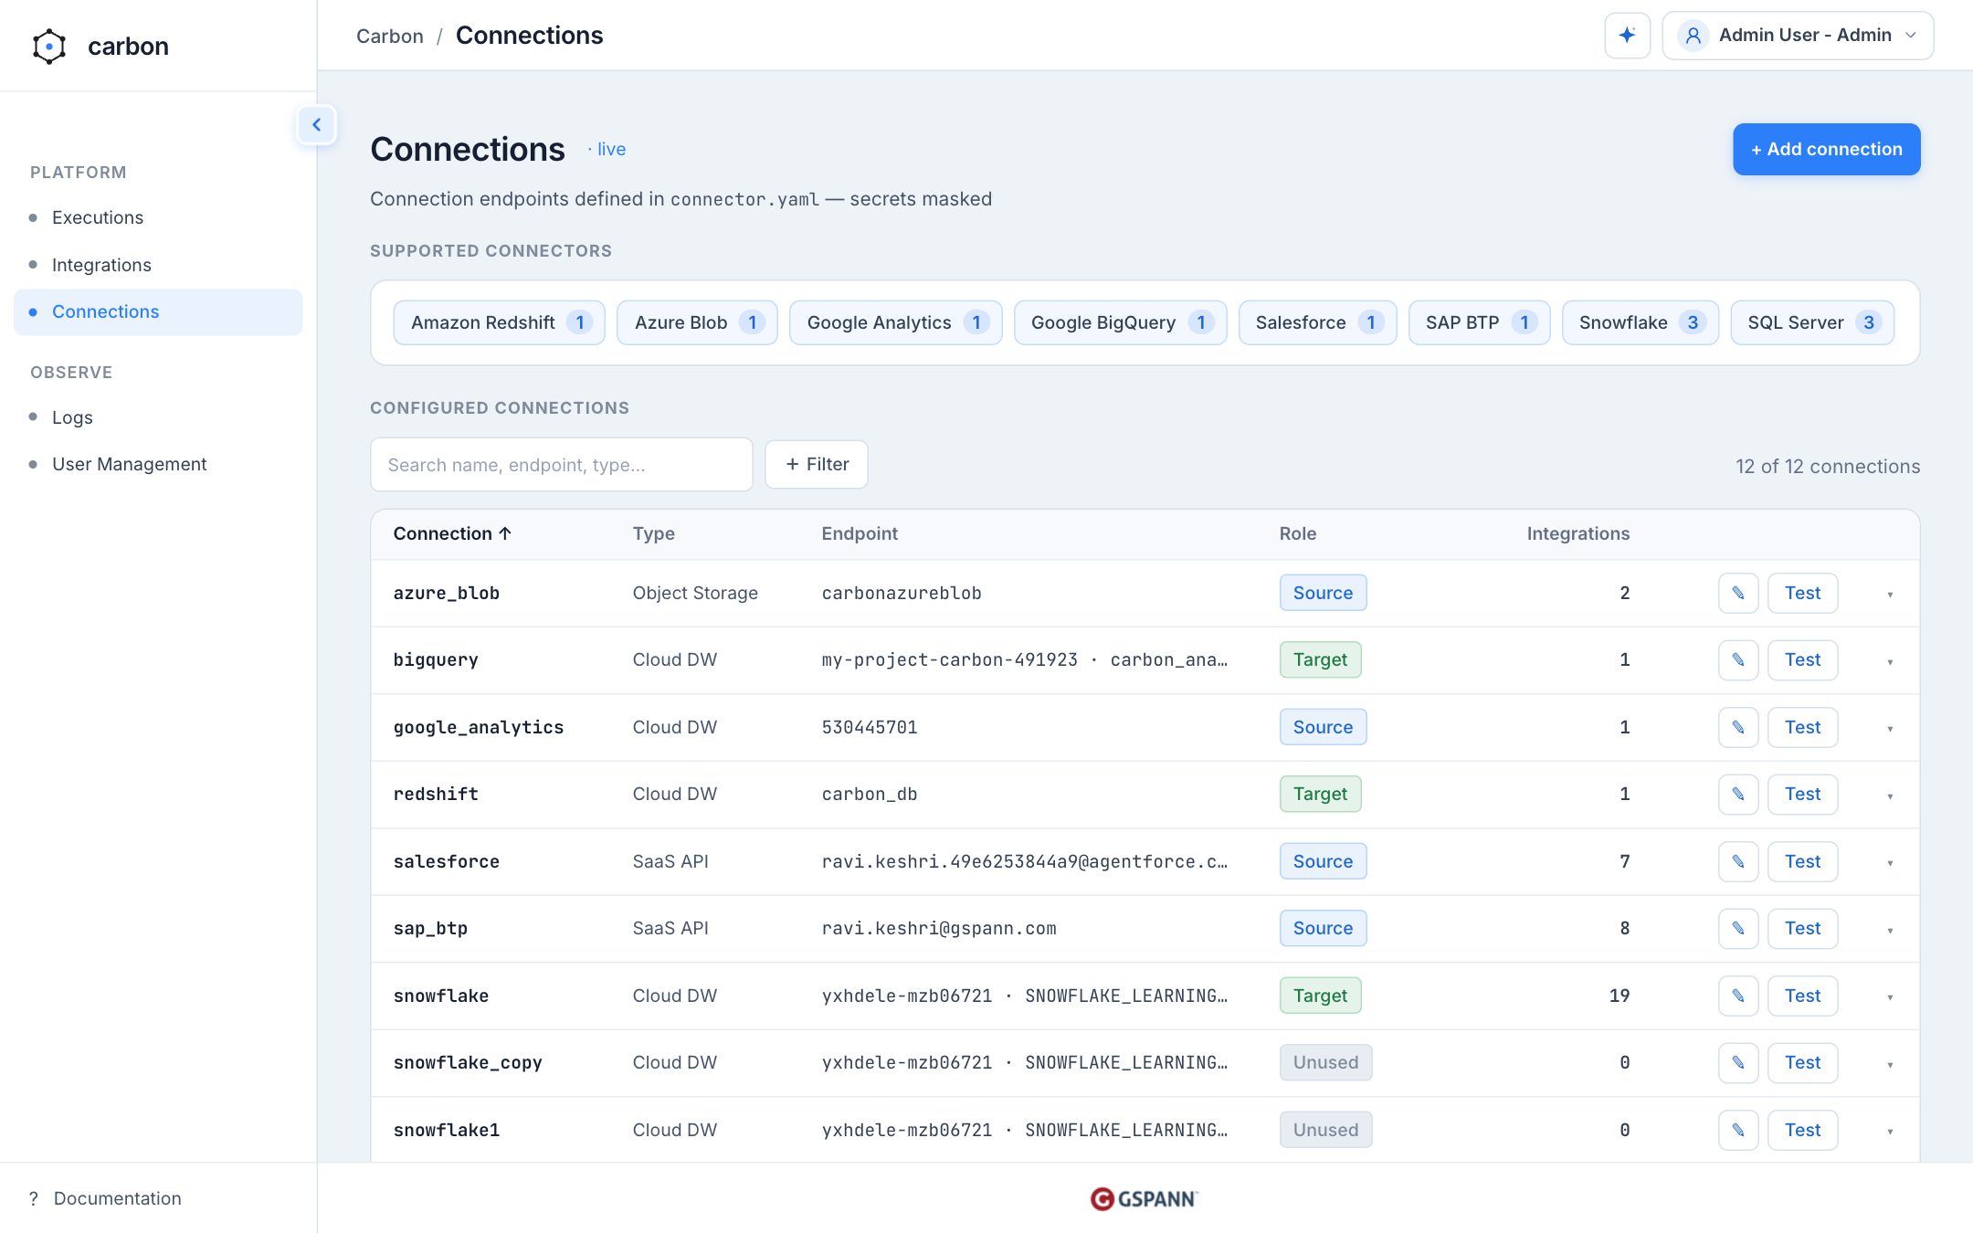Sort by Connection column header

452,534
